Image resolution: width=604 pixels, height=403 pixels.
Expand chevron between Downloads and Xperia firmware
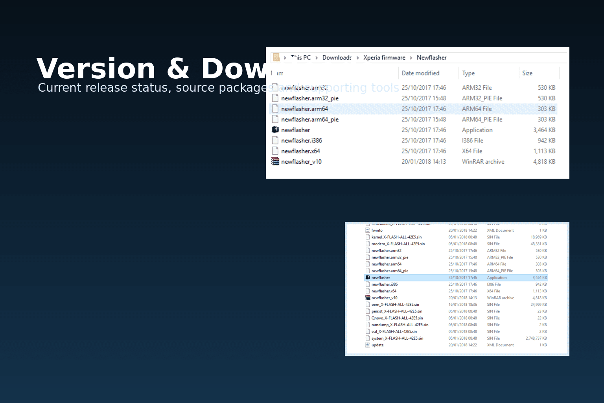click(x=357, y=58)
